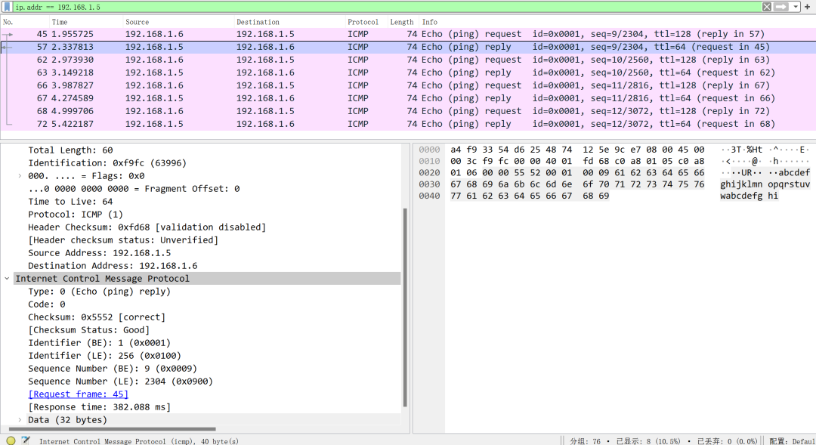Image resolution: width=816 pixels, height=445 pixels.
Task: Select Identifier (LE): 256 field
Action: (104, 356)
